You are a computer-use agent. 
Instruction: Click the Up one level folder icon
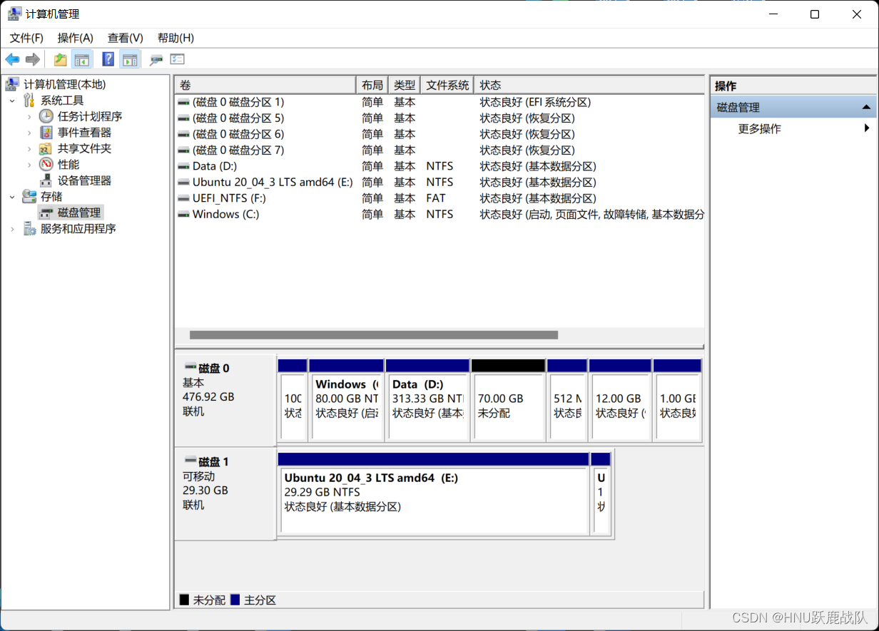click(x=61, y=59)
